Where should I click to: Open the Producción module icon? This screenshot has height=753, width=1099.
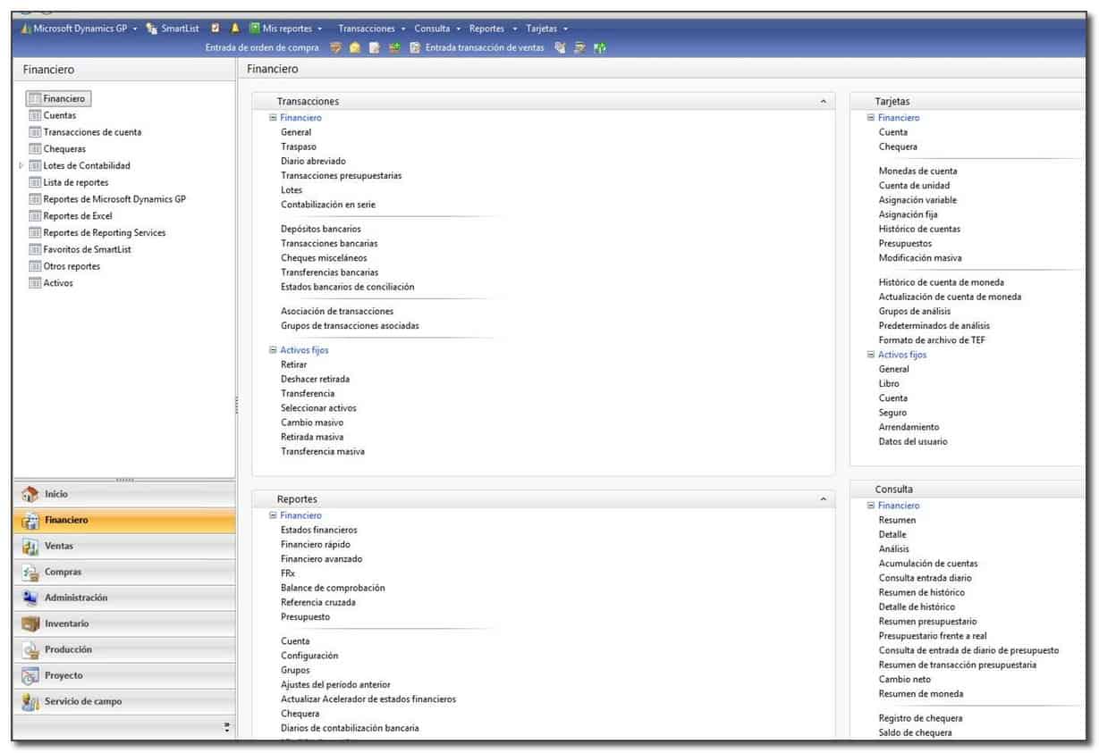(x=30, y=649)
